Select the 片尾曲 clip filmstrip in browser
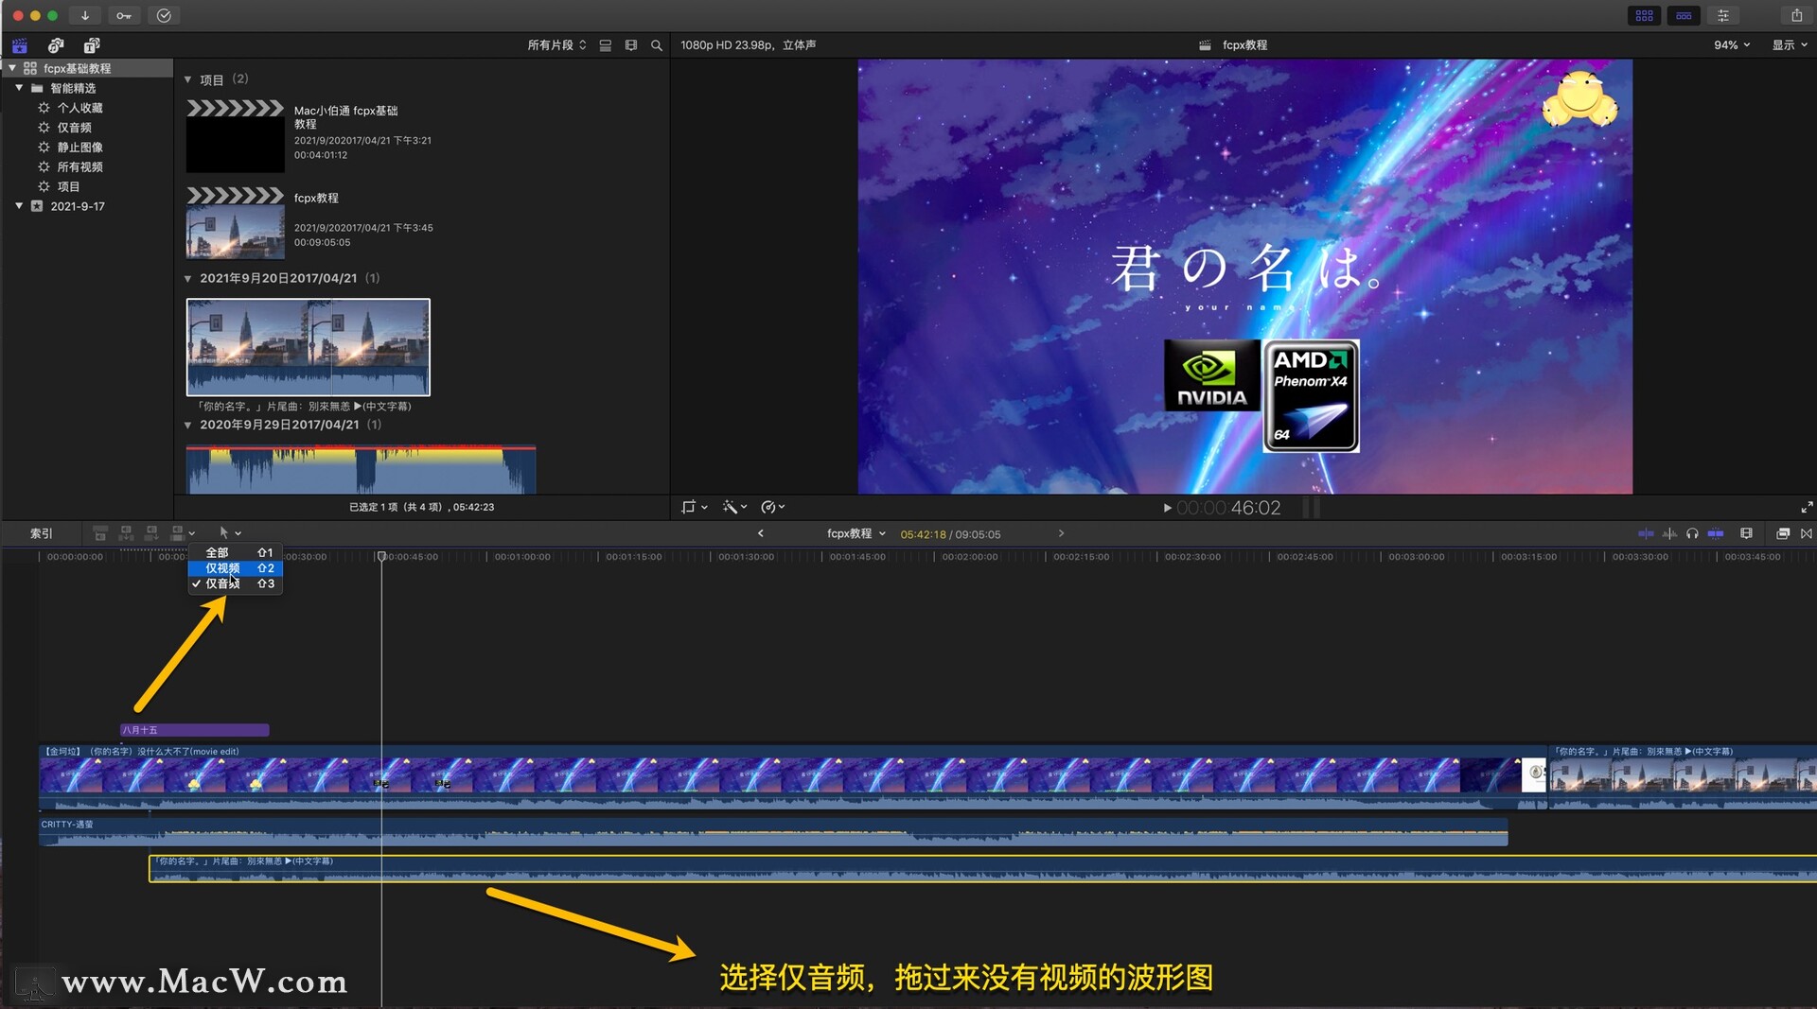Image resolution: width=1817 pixels, height=1009 pixels. (x=308, y=347)
